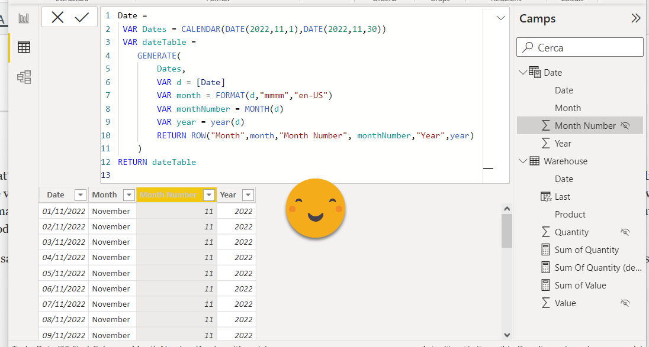Image resolution: width=649 pixels, height=347 pixels.
Task: Open the Model relationships view icon
Action: click(x=24, y=77)
